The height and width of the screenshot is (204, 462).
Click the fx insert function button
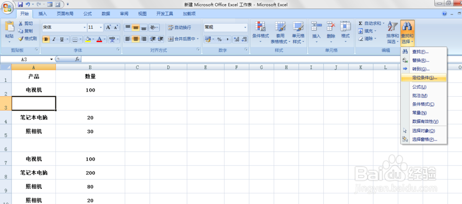77,59
